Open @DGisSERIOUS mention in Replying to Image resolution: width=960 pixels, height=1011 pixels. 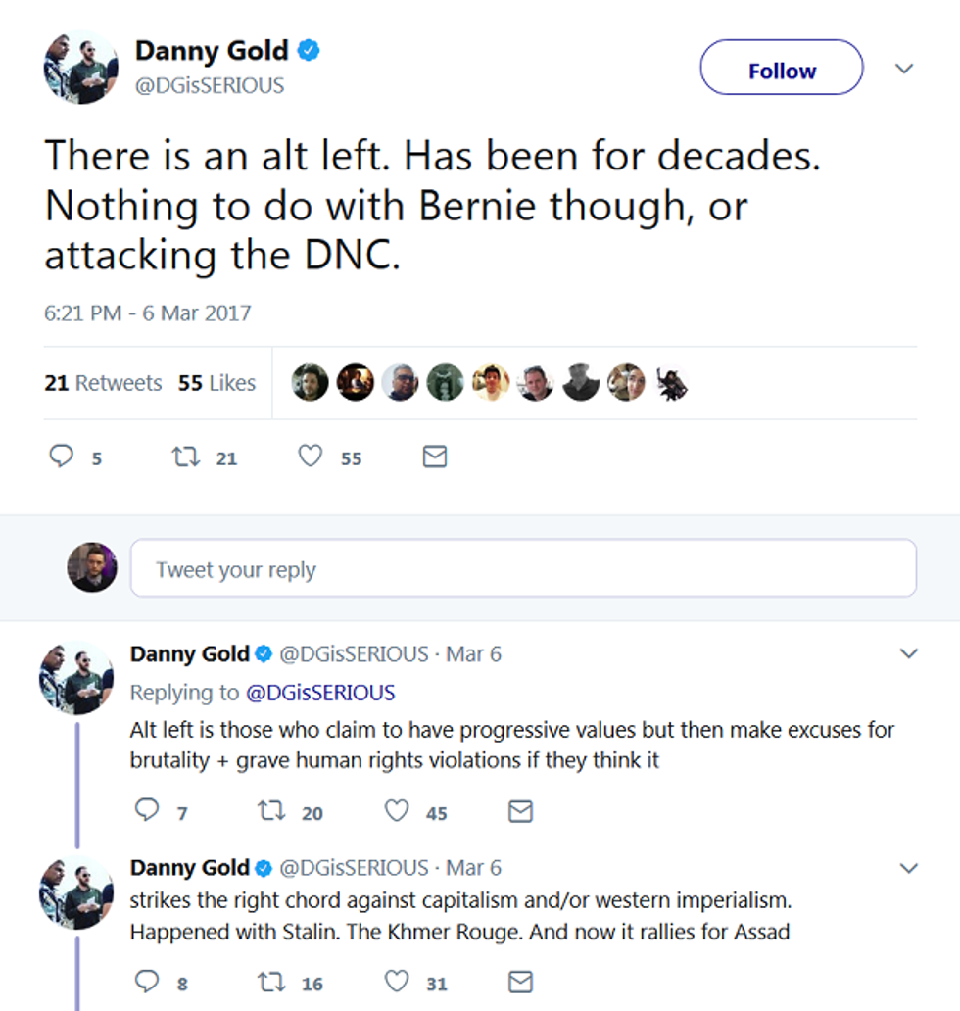click(x=319, y=693)
